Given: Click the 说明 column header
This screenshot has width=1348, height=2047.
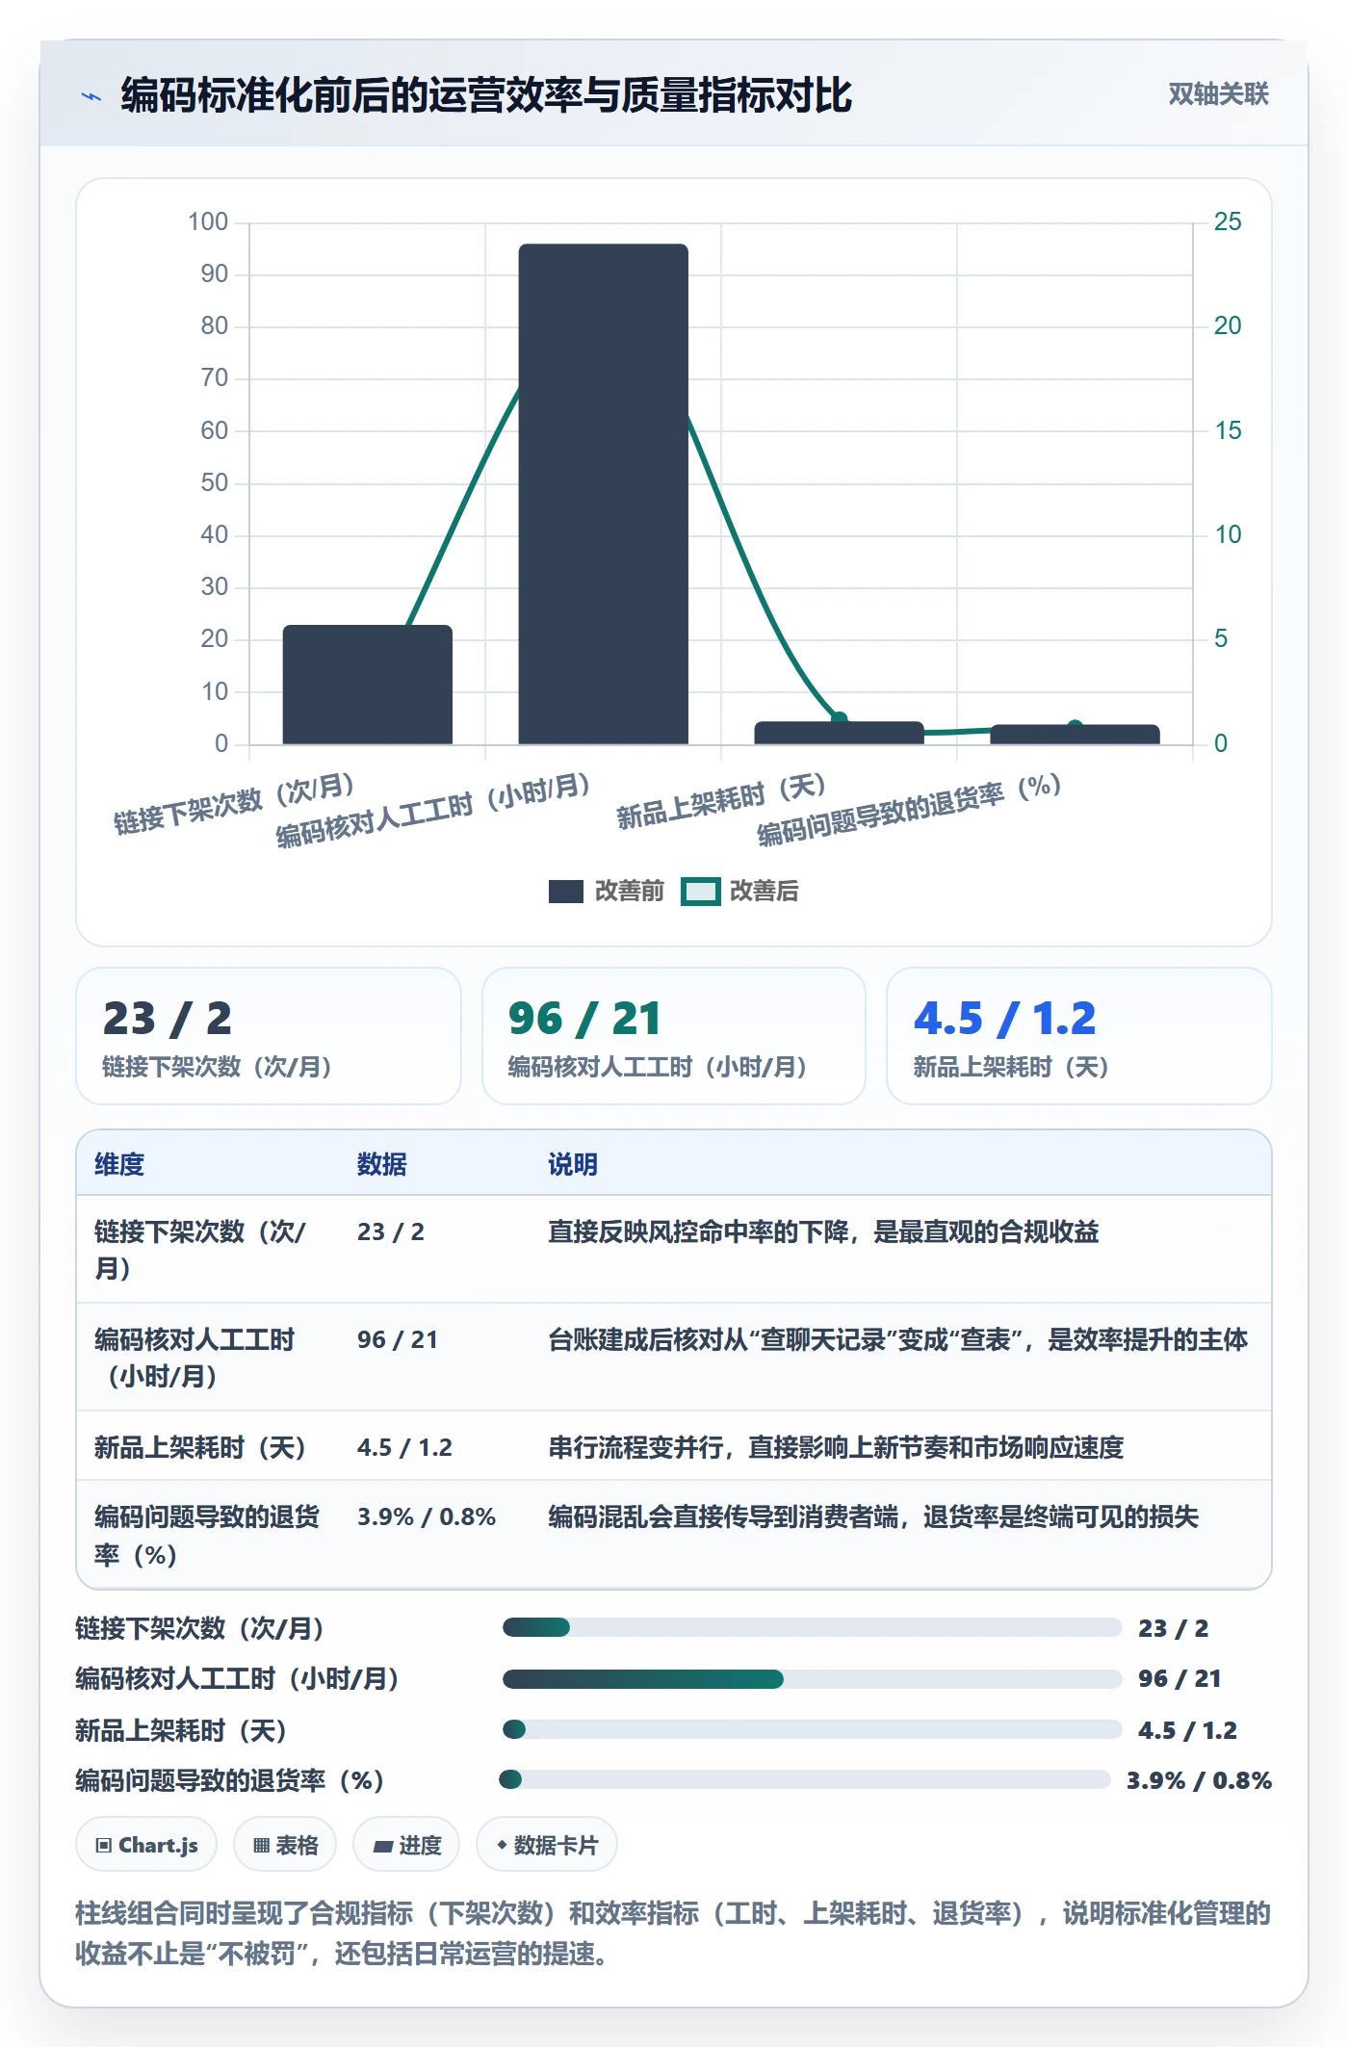Looking at the screenshot, I should (573, 1164).
